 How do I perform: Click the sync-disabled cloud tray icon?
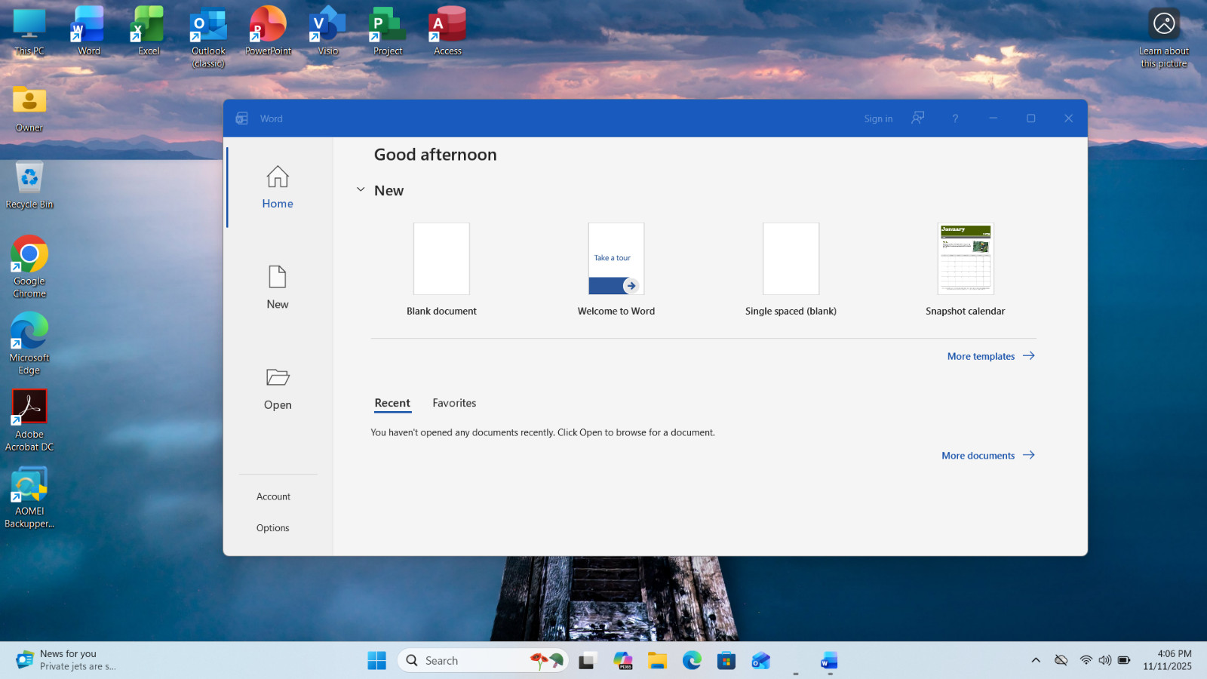coord(1061,660)
